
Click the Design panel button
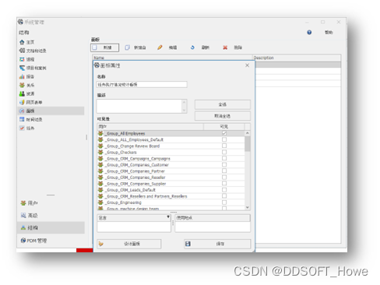tap(129, 244)
